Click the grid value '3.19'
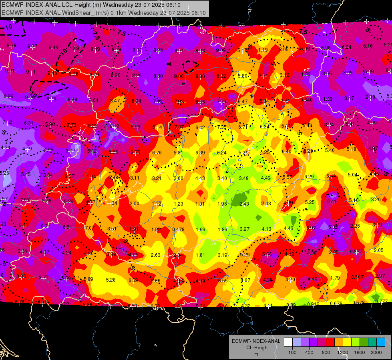 point(223,255)
